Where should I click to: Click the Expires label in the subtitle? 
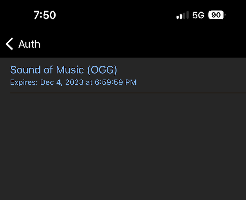pos(24,82)
